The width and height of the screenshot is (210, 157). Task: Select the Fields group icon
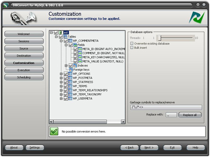[x=75, y=45]
